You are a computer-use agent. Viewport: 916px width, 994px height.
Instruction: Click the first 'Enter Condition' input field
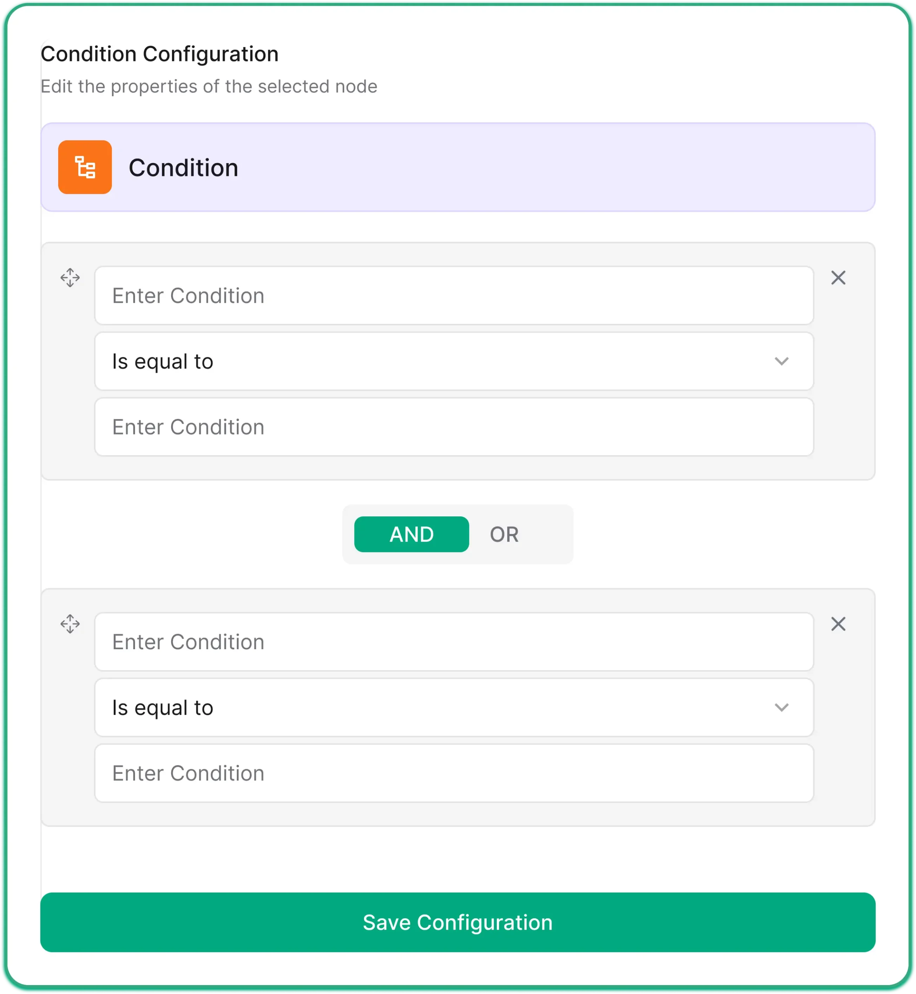pyautogui.click(x=454, y=295)
